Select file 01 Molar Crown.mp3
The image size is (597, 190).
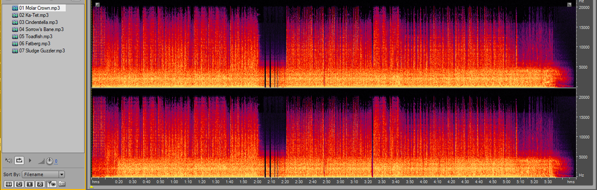[39, 8]
